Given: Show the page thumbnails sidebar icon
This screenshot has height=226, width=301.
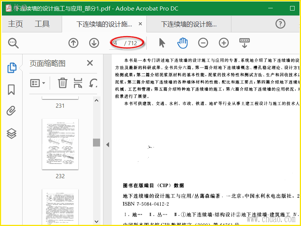Looking at the screenshot, I should [12, 68].
